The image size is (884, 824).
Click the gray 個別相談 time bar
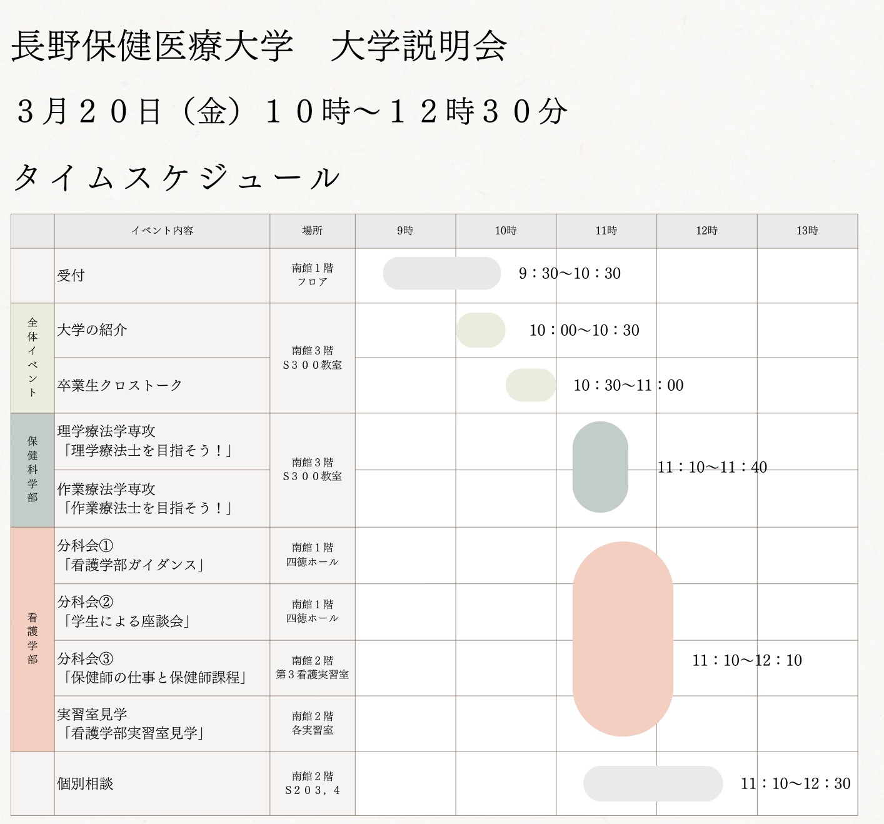point(653,783)
